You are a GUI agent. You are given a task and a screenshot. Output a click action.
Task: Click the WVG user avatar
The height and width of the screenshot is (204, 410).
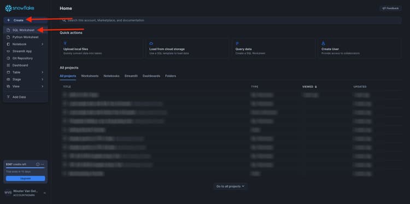(x=8, y=193)
